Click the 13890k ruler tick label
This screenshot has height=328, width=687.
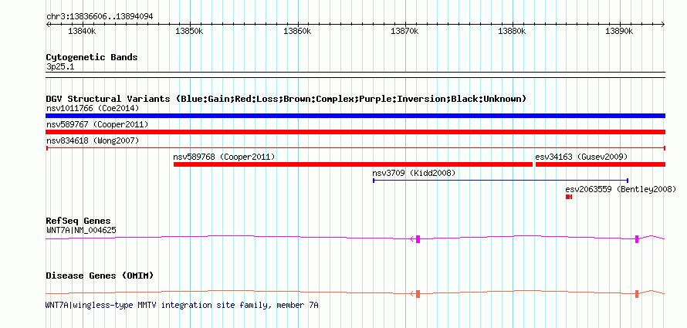pyautogui.click(x=619, y=31)
